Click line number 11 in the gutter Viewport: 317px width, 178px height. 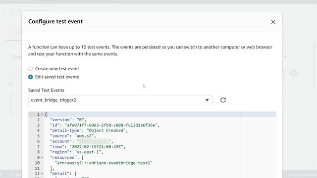37,168
